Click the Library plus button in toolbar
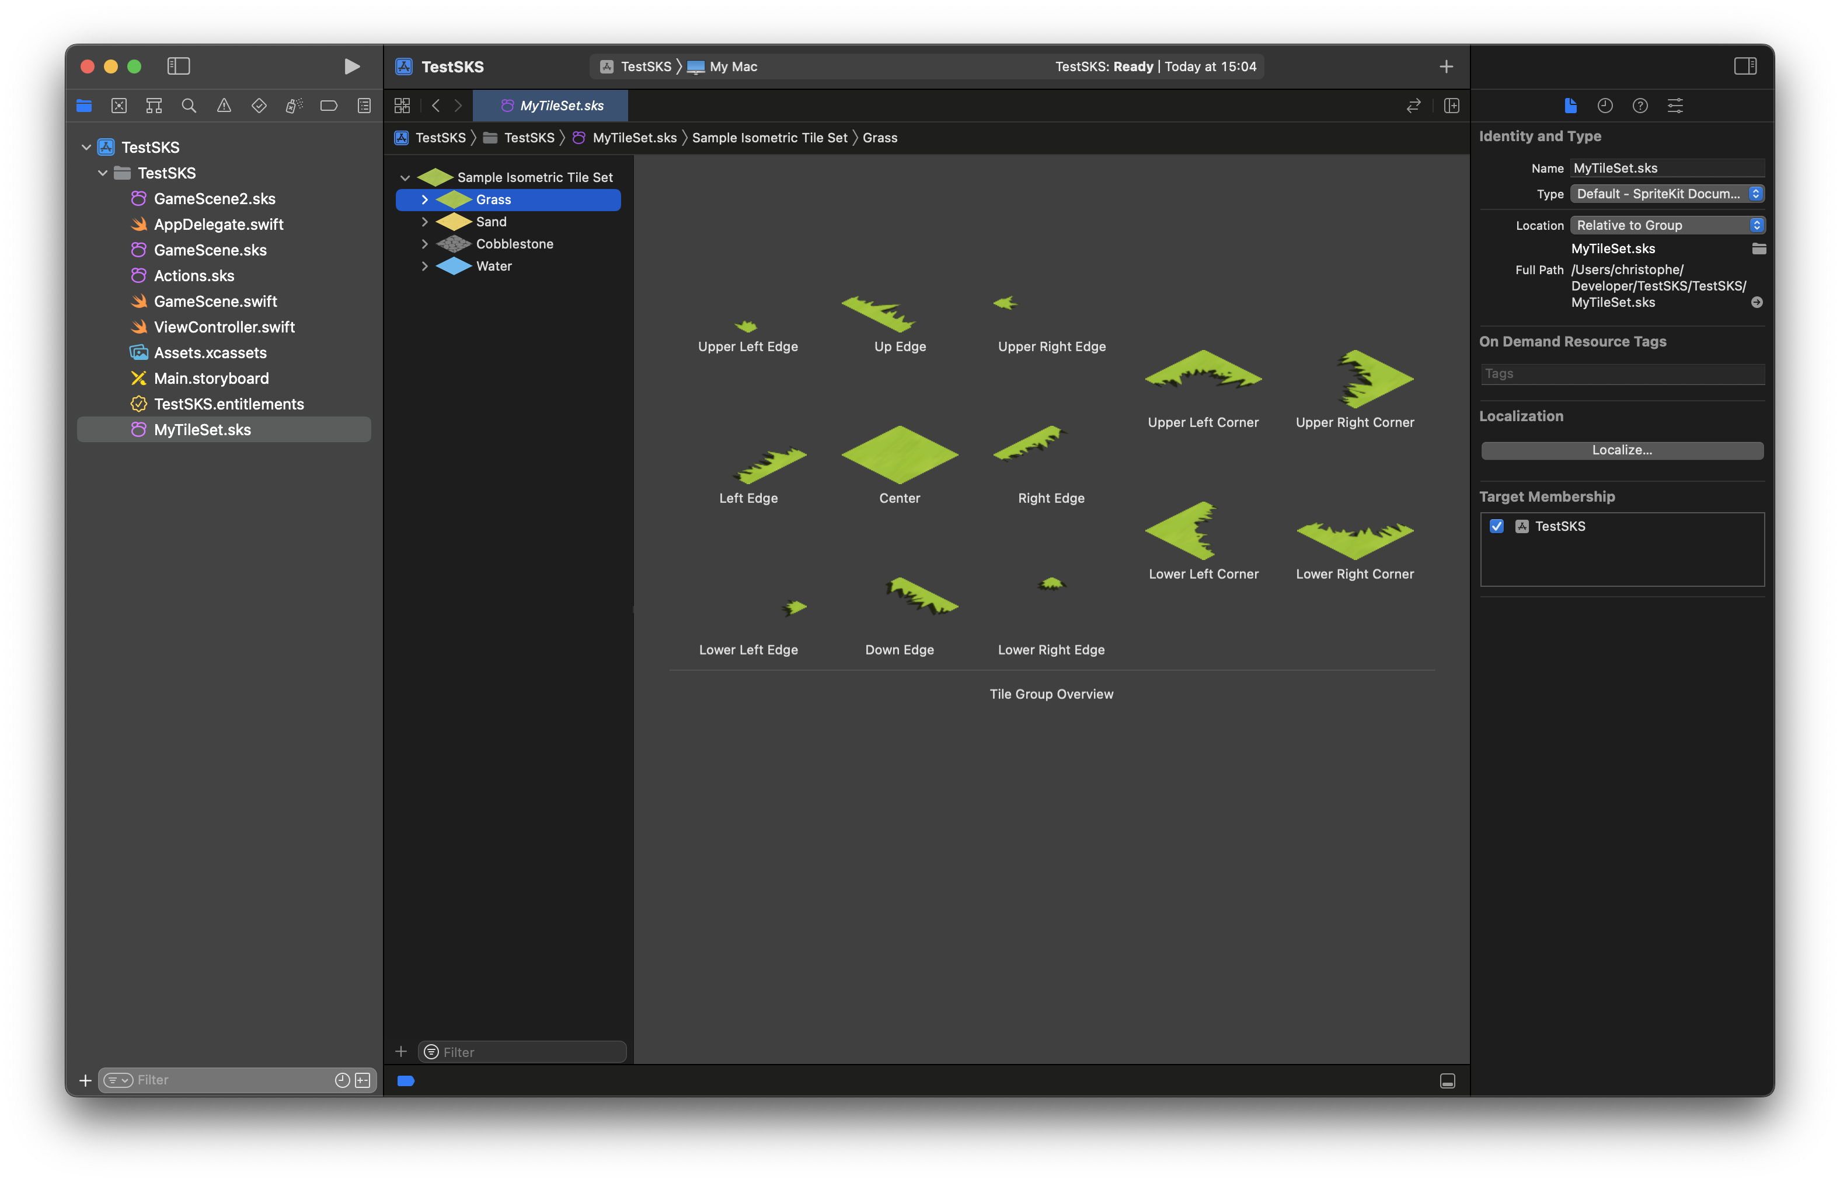This screenshot has height=1183, width=1840. (x=1446, y=67)
